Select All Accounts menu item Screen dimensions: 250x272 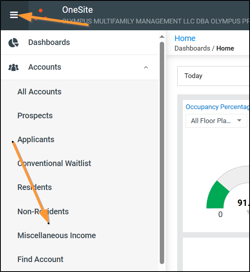click(39, 92)
